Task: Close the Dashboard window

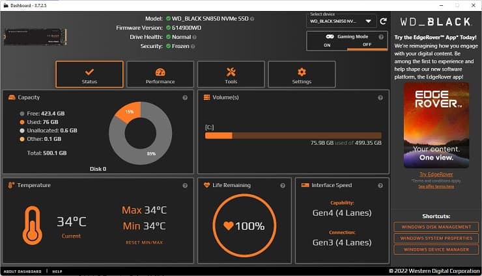Action: [474, 5]
